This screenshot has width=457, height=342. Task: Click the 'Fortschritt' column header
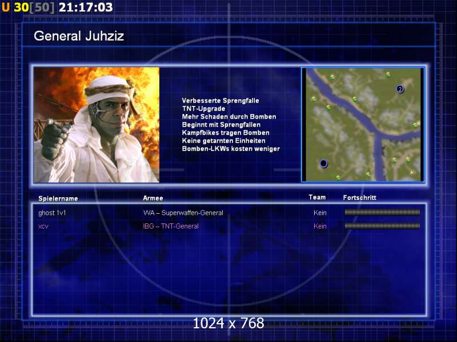(x=360, y=198)
